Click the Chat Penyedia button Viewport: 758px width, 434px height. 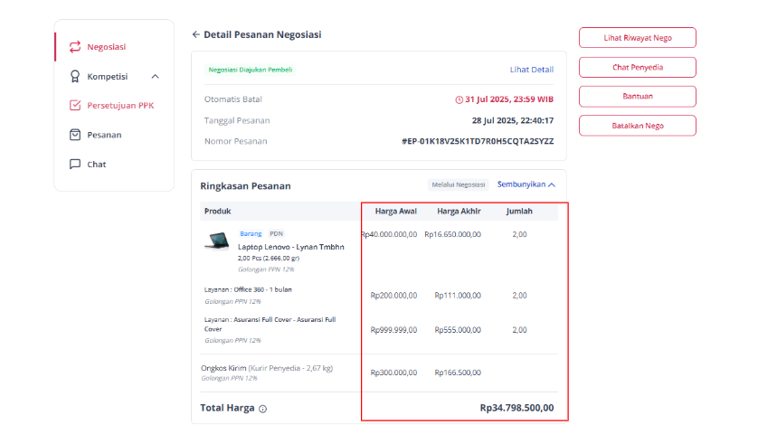pos(637,67)
